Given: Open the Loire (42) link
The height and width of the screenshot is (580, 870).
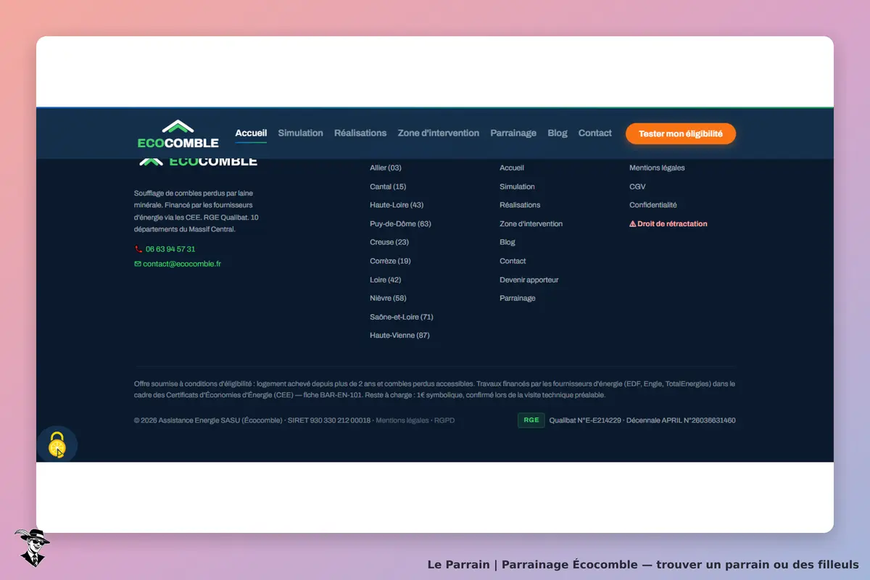Looking at the screenshot, I should [x=385, y=280].
